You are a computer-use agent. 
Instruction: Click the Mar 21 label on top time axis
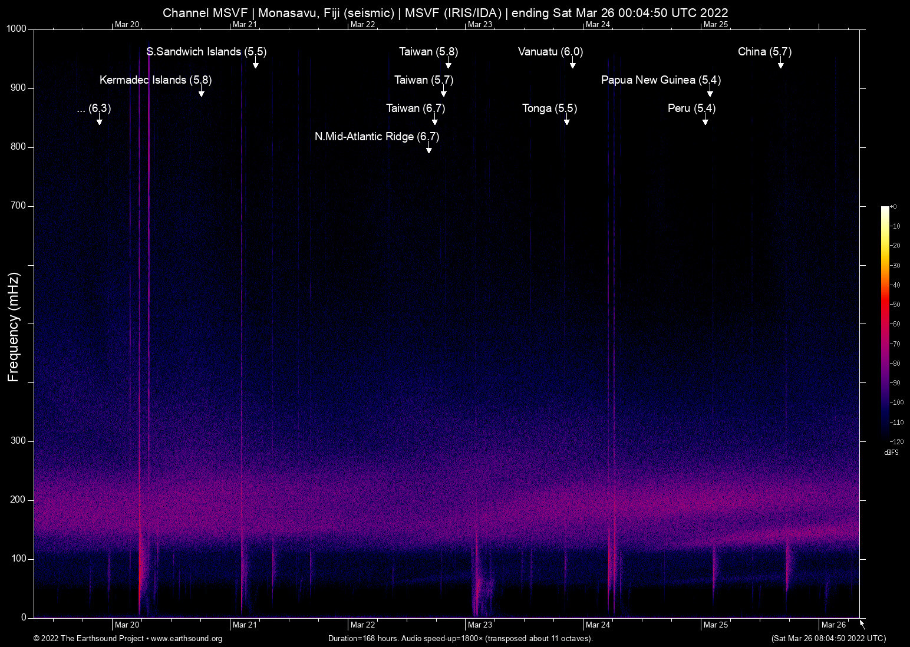[245, 25]
